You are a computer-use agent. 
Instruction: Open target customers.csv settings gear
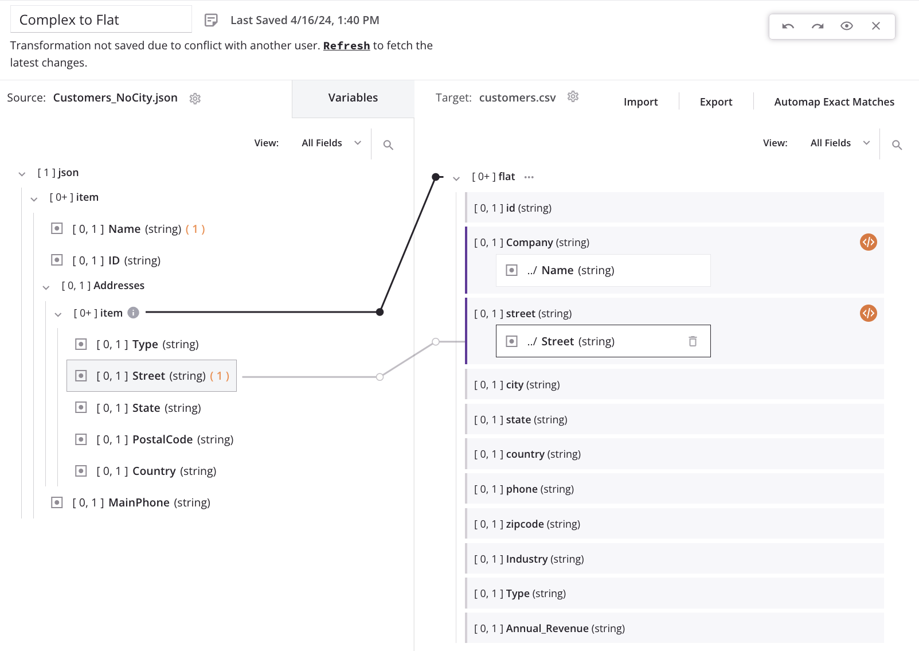(x=573, y=97)
